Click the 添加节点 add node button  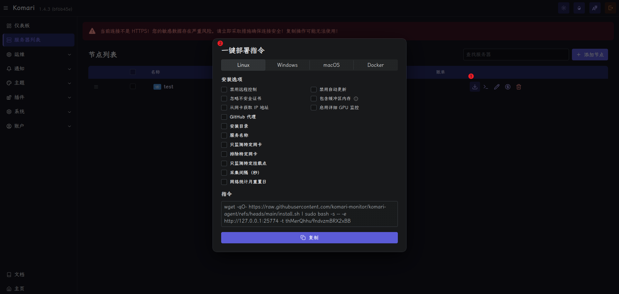click(x=590, y=55)
